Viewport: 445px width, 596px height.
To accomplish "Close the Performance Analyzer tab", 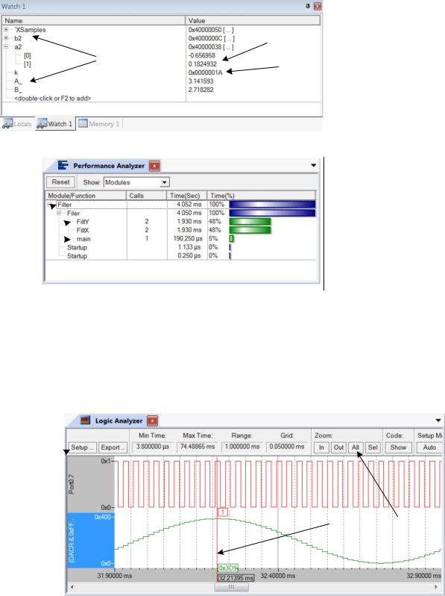I will [154, 166].
